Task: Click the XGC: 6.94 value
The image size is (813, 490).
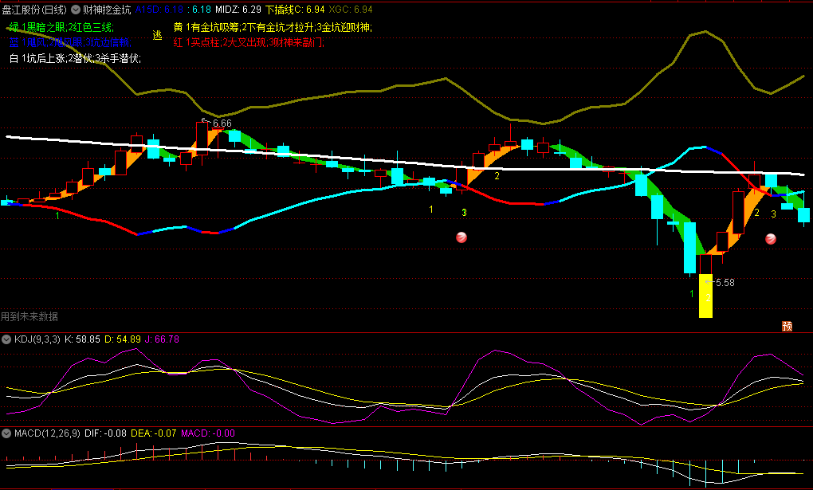Action: (351, 10)
